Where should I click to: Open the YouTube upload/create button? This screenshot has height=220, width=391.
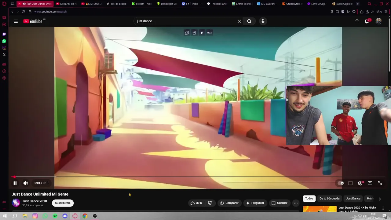tap(357, 21)
